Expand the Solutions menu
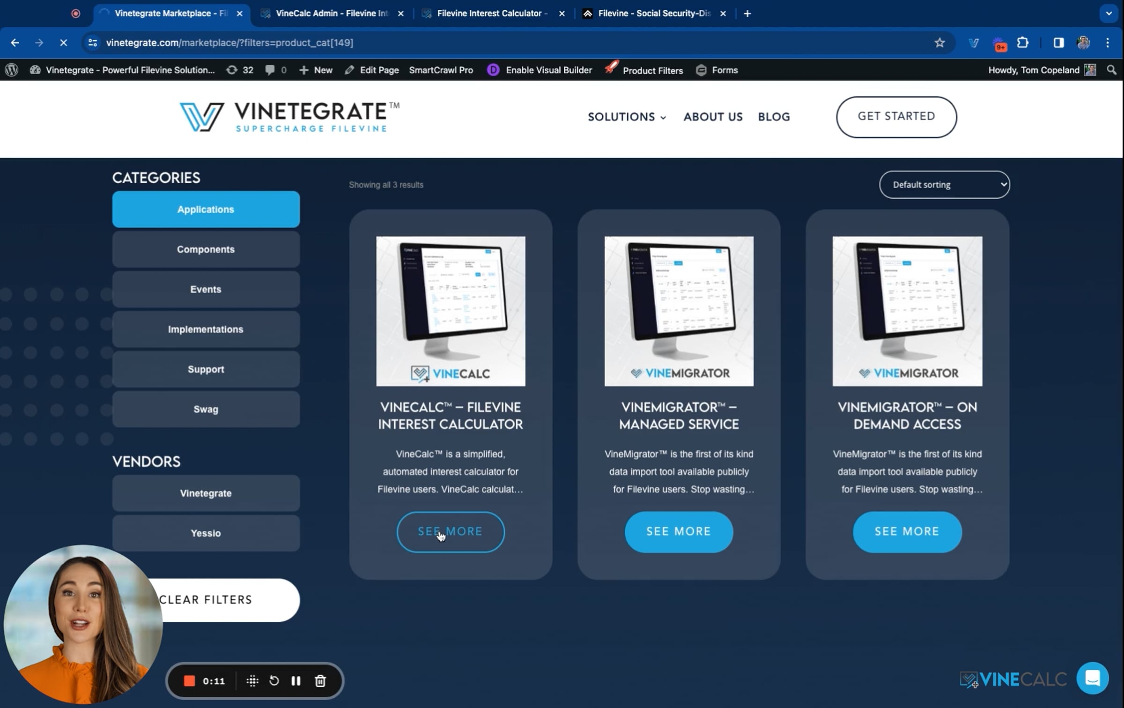The height and width of the screenshot is (708, 1124). 627,117
